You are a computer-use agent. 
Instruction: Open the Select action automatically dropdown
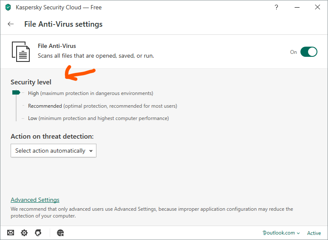tap(54, 151)
